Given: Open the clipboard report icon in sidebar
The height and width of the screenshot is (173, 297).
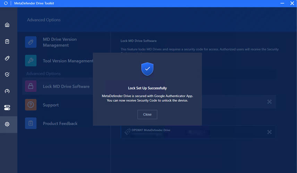Looking at the screenshot, I should click(x=7, y=42).
